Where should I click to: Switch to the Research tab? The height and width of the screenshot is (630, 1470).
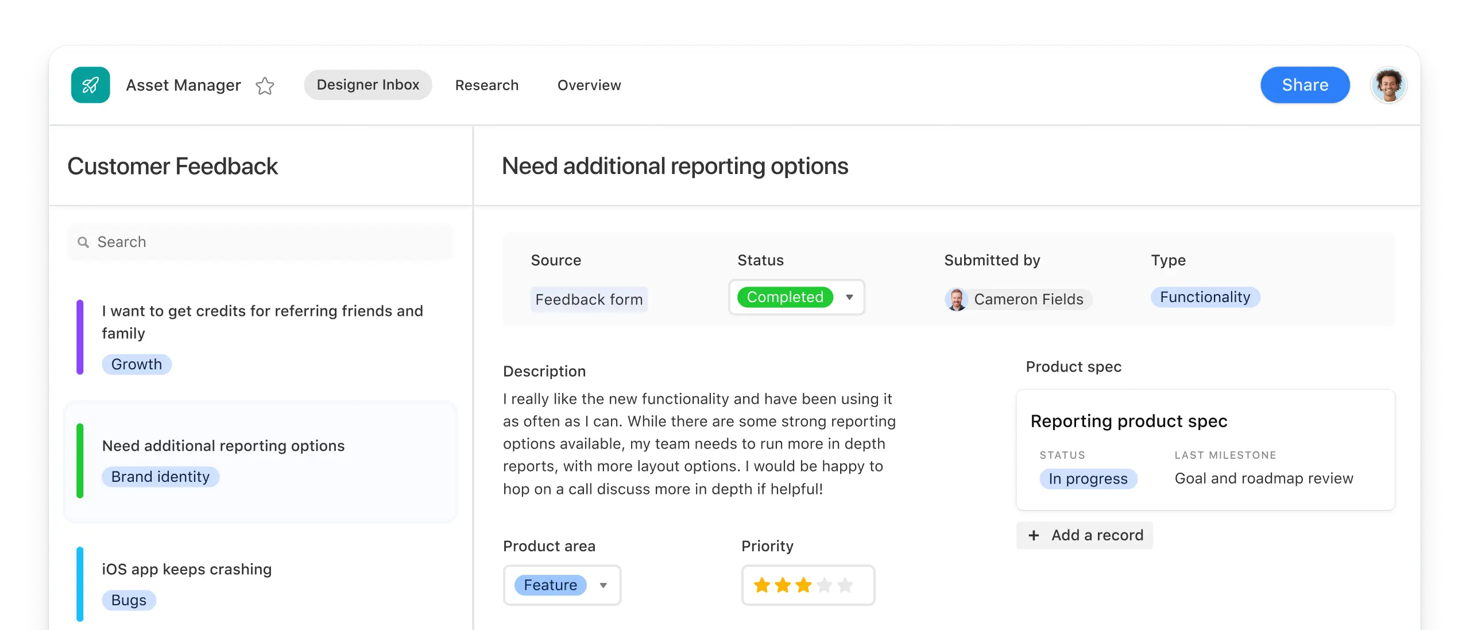486,85
